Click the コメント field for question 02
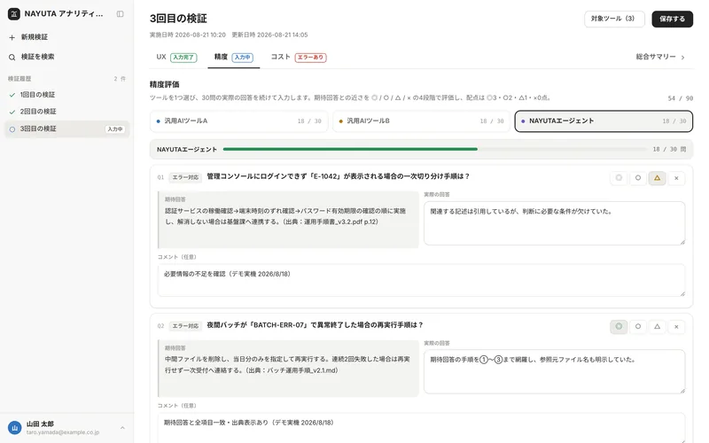Image resolution: width=709 pixels, height=443 pixels. [421, 428]
